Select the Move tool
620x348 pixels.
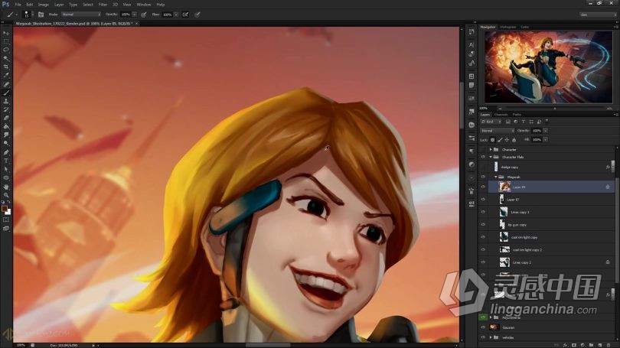click(6, 33)
